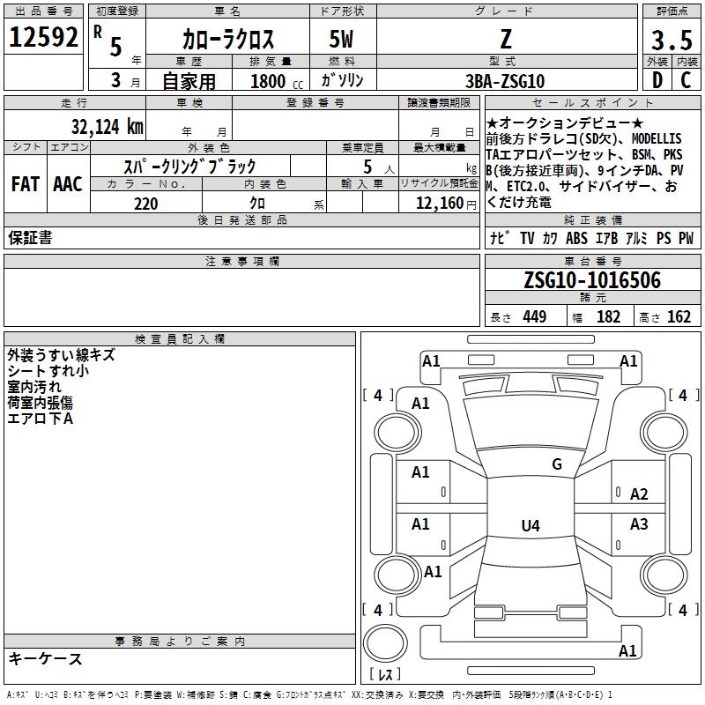Click the exterior color スパークリングブラック

189,167
